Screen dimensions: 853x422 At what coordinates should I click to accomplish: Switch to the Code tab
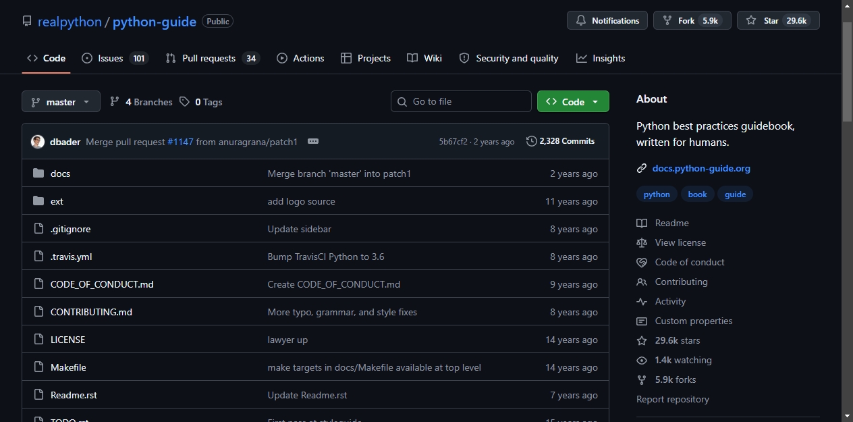click(46, 58)
